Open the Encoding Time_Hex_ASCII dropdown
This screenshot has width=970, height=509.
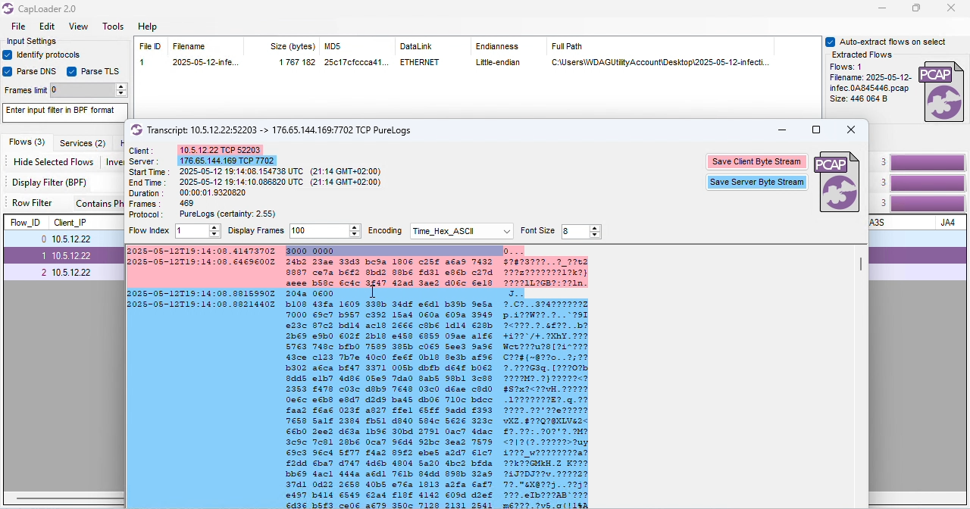(x=462, y=232)
